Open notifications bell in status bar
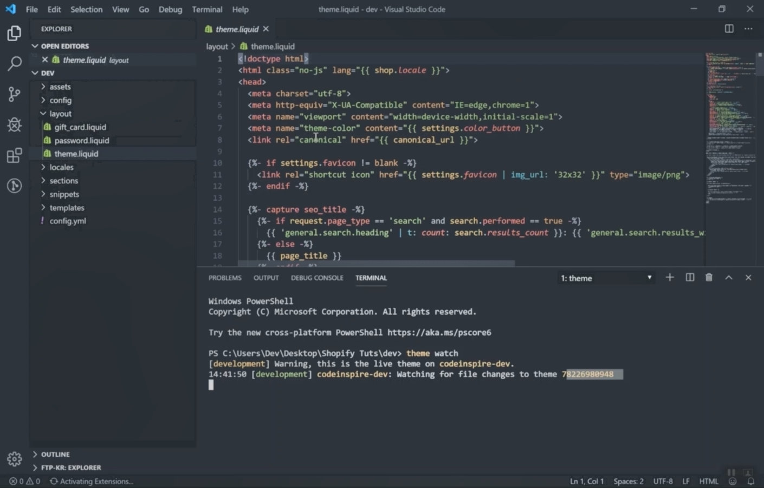This screenshot has width=764, height=488. click(x=750, y=481)
